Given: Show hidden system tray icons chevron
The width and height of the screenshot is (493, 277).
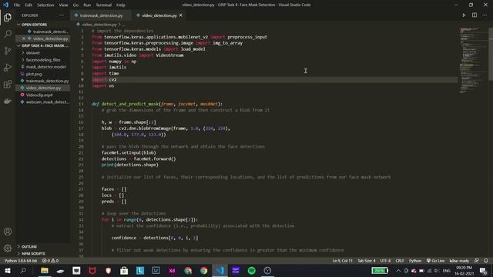Looking at the screenshot, I should pyautogui.click(x=398, y=270).
